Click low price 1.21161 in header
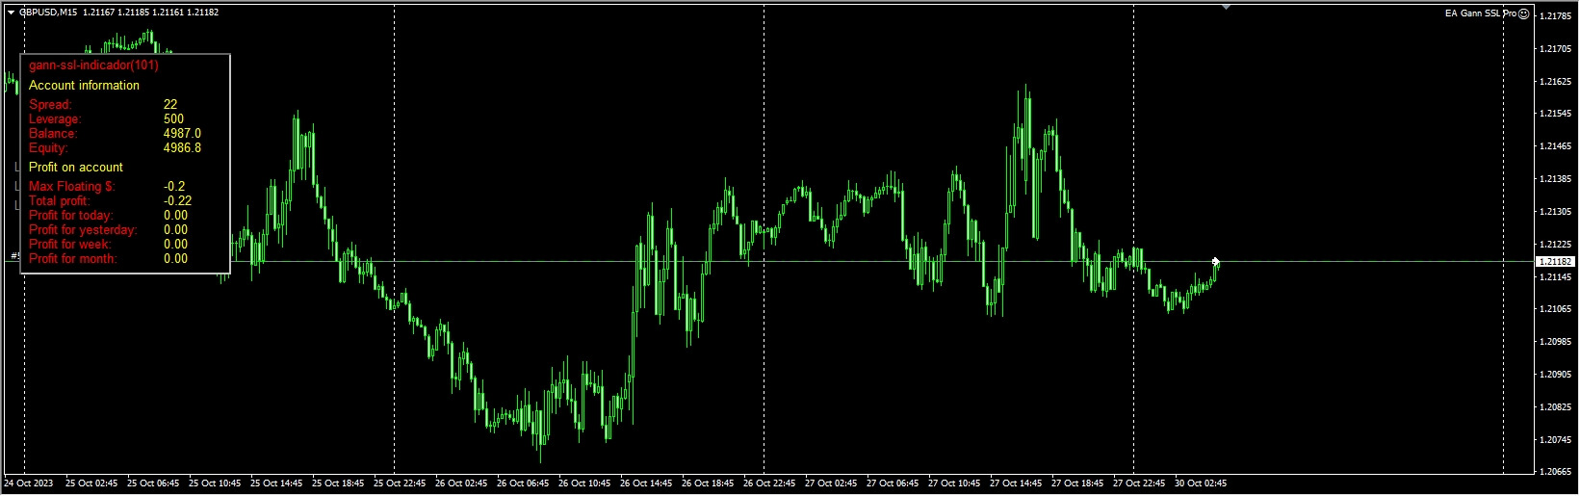 [168, 13]
